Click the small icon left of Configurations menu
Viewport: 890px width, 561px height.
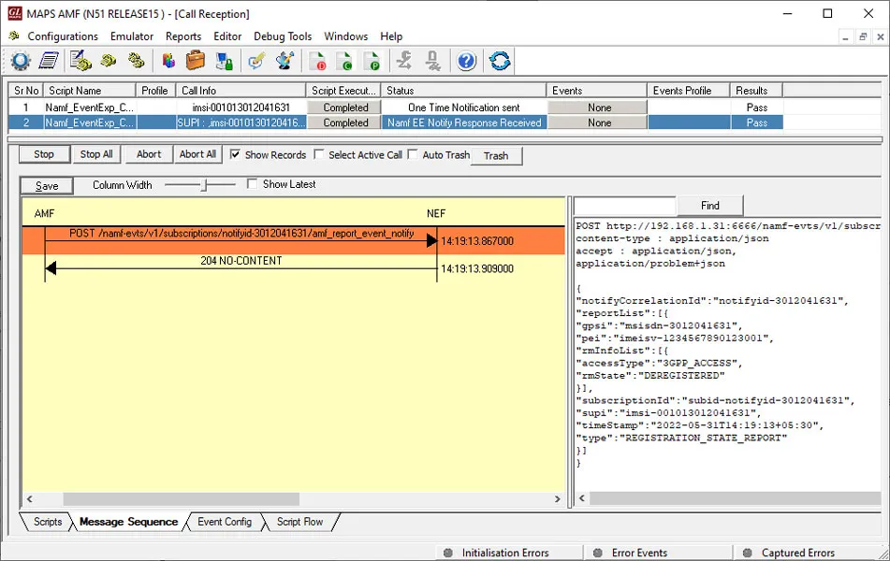pos(14,36)
